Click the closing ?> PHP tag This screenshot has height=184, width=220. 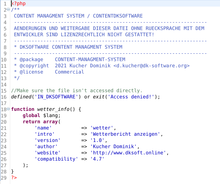14,177
